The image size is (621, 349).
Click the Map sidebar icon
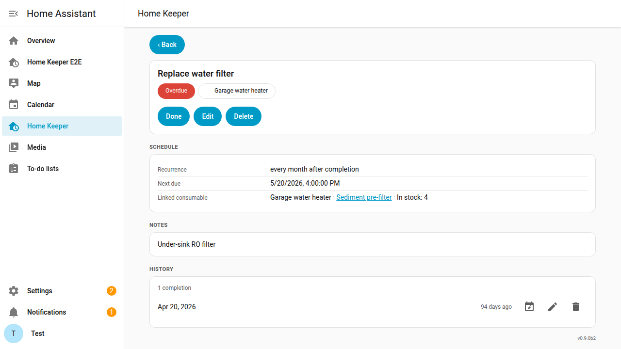[14, 83]
